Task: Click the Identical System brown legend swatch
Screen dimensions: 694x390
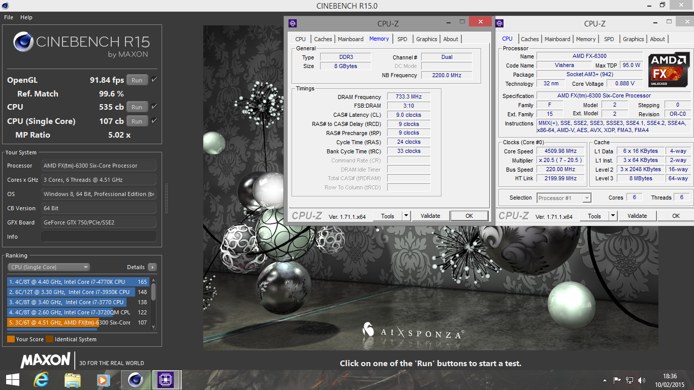Action: (49, 339)
